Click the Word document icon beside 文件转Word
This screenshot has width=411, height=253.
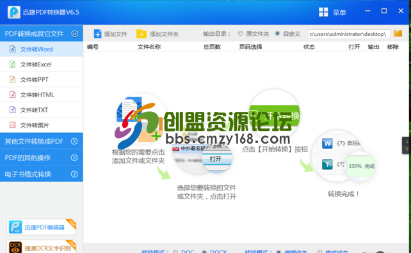coord(12,49)
